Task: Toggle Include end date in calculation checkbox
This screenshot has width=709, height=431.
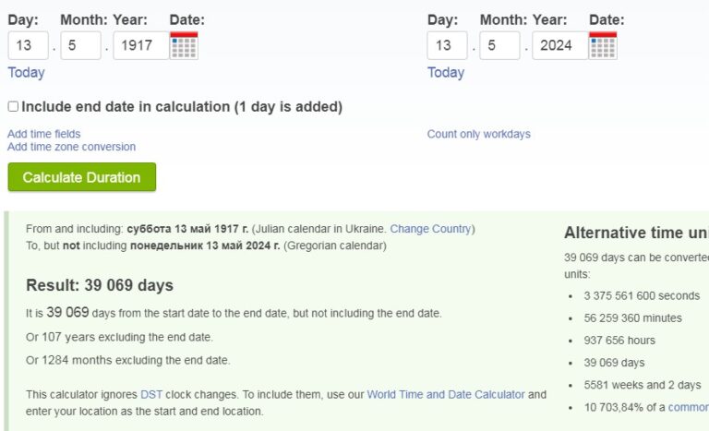Action: coord(13,106)
